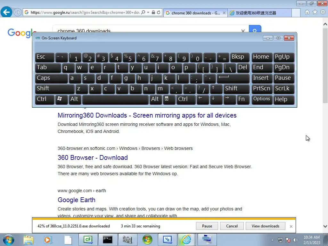Click the address bar search magnifier icon
Screen dimensions: 328x246
click(143, 12)
